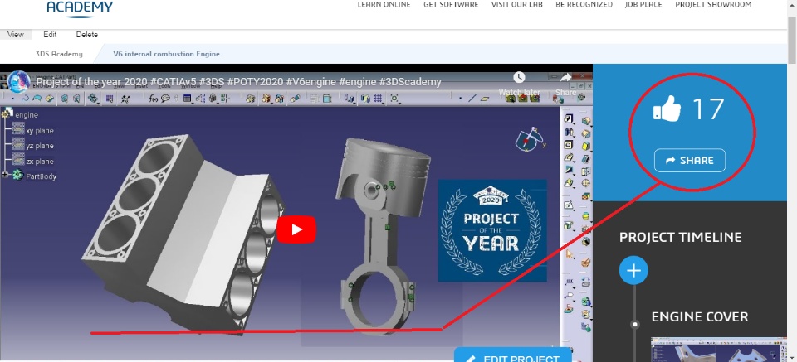This screenshot has height=362, width=797.
Task: Open the JOB PLACE page
Action: click(643, 5)
